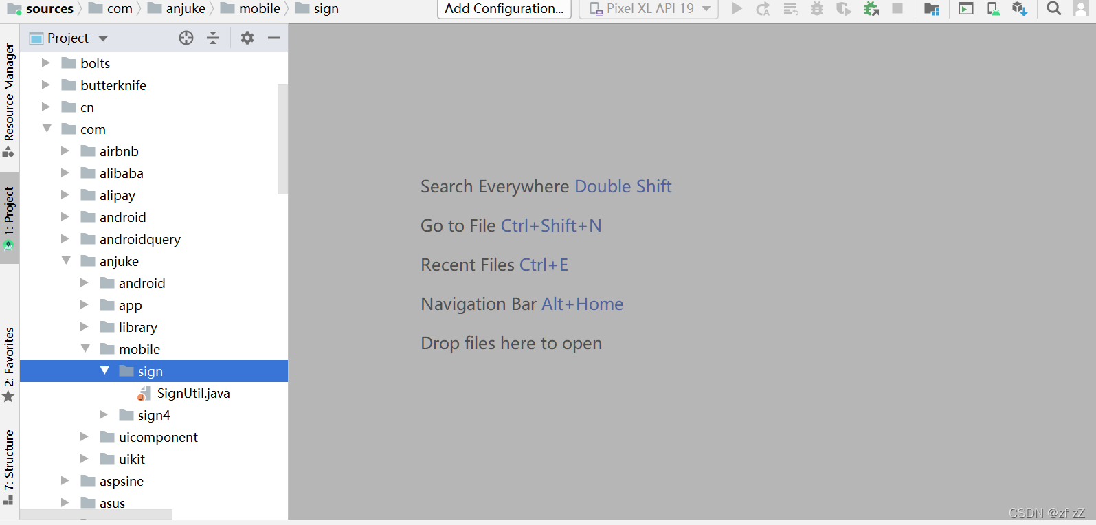Click Apply Changes and Restart Activity icon
This screenshot has width=1096, height=525.
[x=763, y=9]
